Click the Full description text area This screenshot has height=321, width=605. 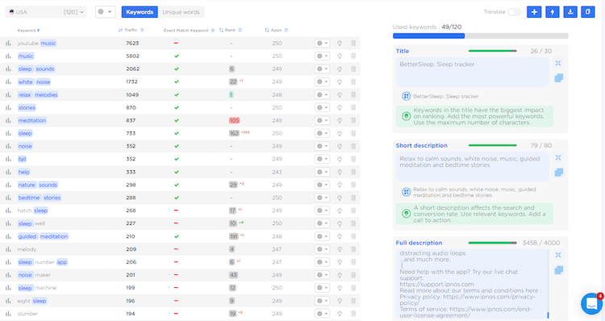click(x=472, y=284)
